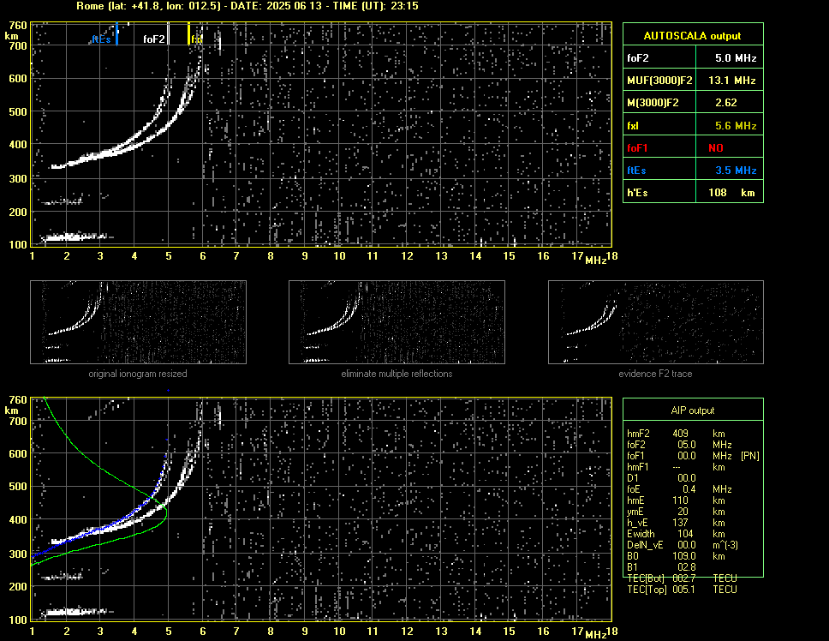Click the ymE value '20' in AIP output
The image size is (829, 641).
tap(683, 512)
